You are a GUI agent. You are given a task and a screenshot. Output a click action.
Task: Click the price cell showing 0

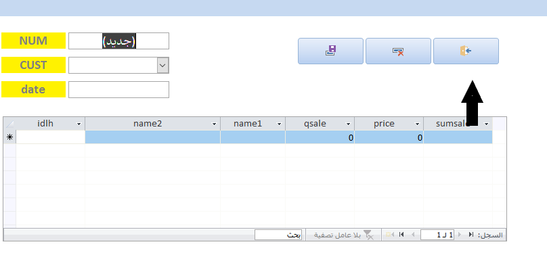click(x=389, y=137)
